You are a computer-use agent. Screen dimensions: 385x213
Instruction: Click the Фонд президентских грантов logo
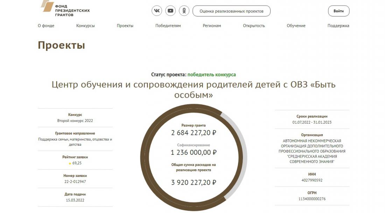[x=65, y=8]
